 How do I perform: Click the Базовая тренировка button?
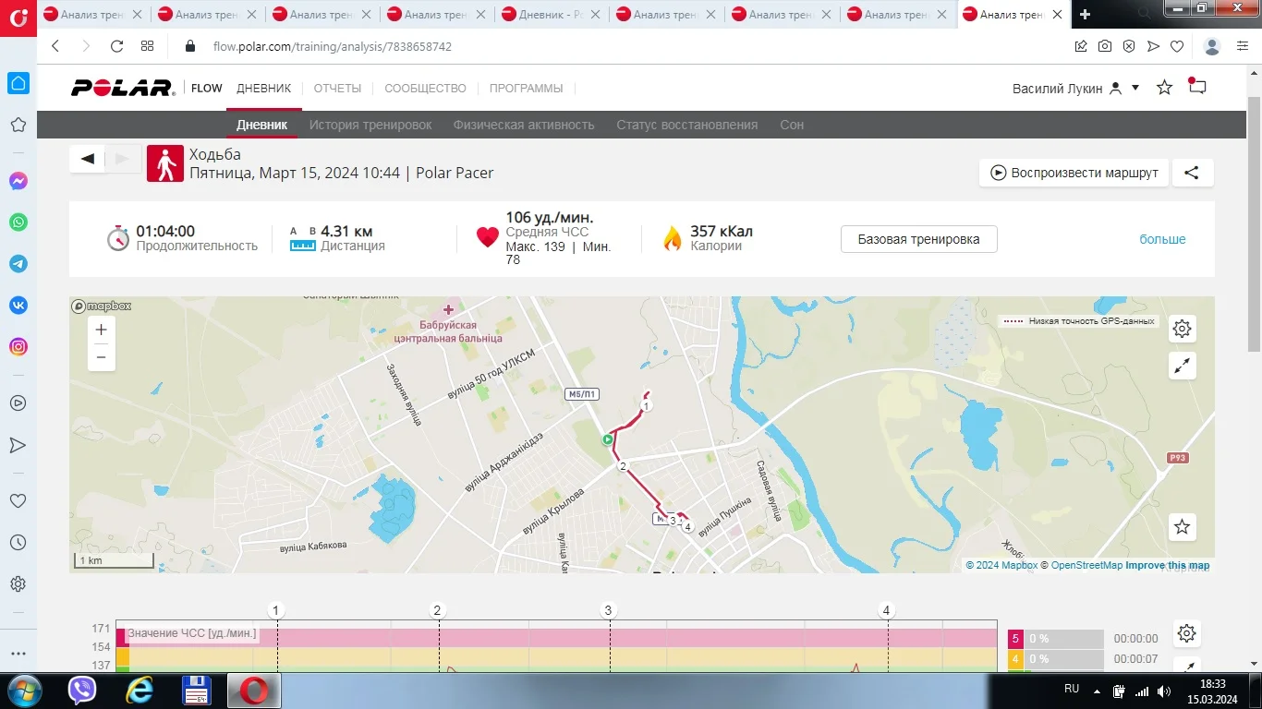pos(918,239)
